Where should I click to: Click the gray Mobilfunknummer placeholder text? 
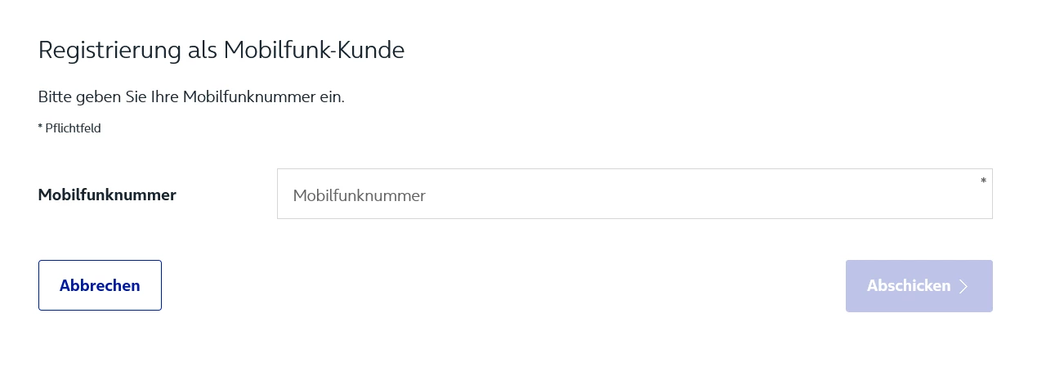click(360, 195)
